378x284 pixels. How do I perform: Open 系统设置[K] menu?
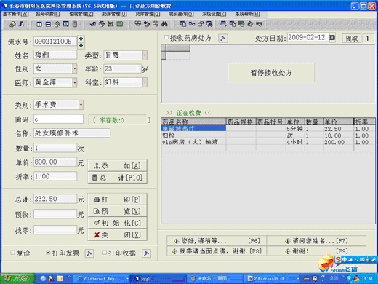[x=214, y=14]
